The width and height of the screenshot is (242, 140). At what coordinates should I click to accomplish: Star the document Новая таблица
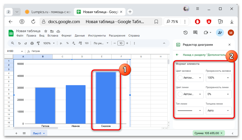(x=46, y=31)
